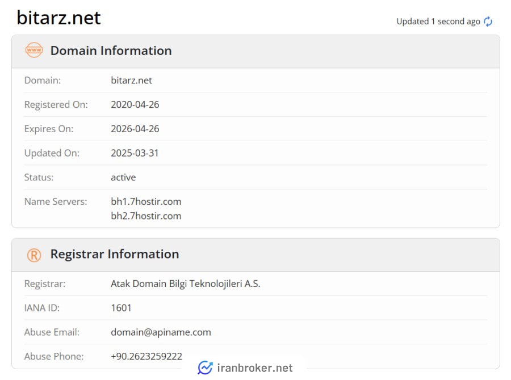Viewport: 511px width, 380px height.
Task: Click name server bh1.7hostir.com
Action: pyautogui.click(x=146, y=201)
